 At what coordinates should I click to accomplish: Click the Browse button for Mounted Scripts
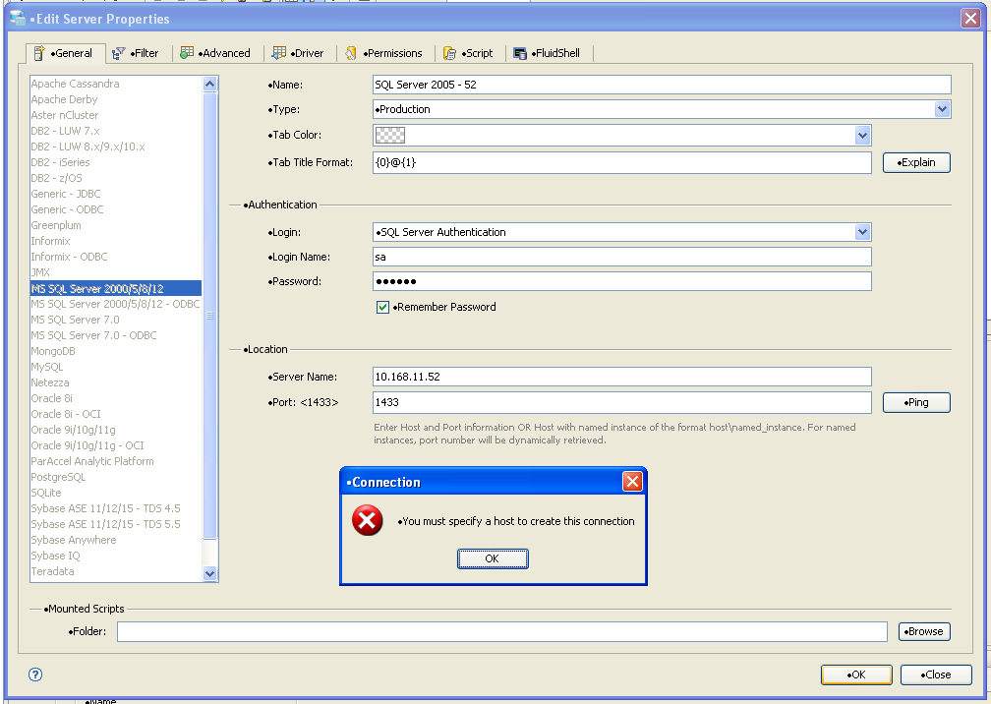[x=924, y=631]
